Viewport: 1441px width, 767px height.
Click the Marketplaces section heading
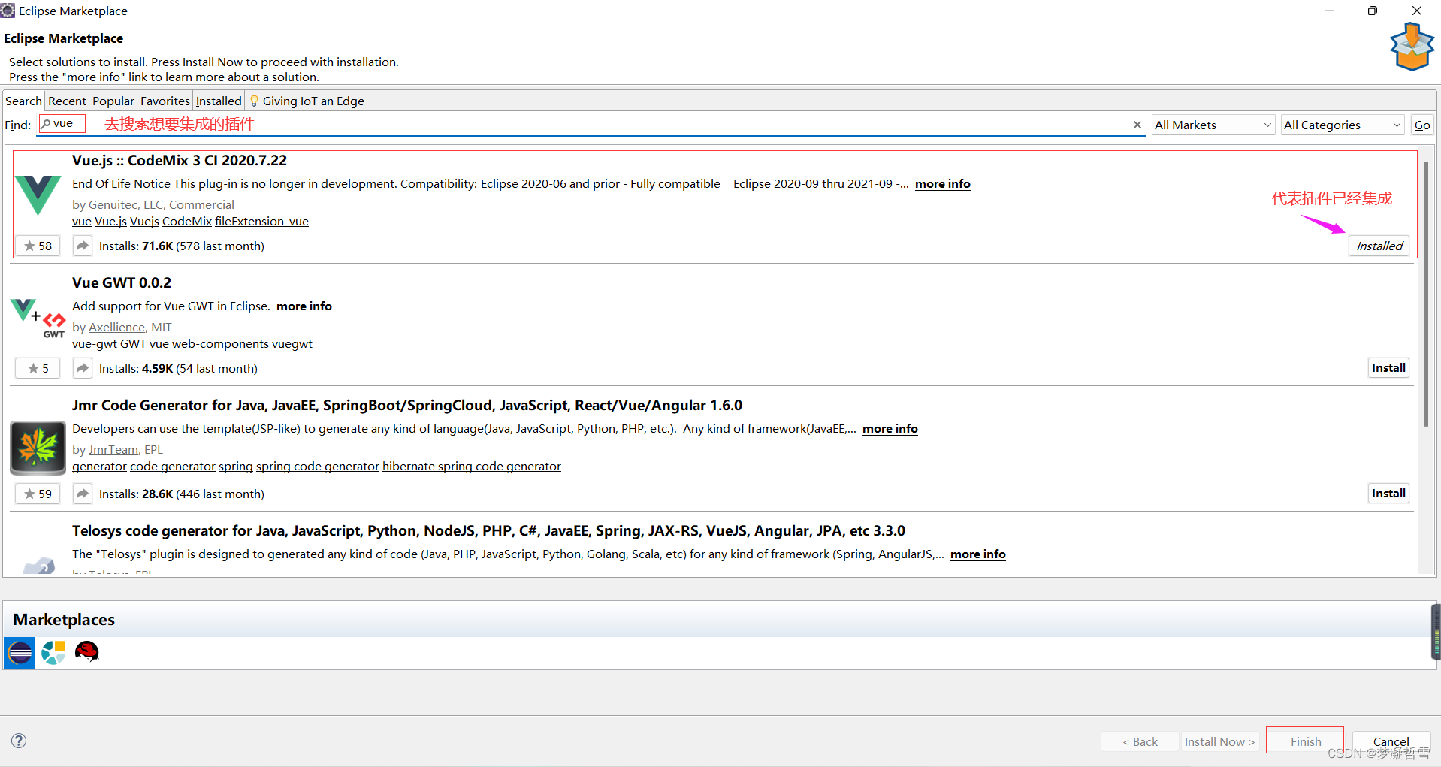[64, 620]
